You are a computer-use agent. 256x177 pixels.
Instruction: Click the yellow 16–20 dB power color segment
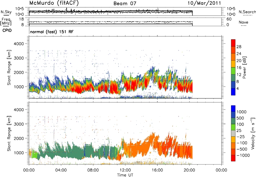point(233,64)
